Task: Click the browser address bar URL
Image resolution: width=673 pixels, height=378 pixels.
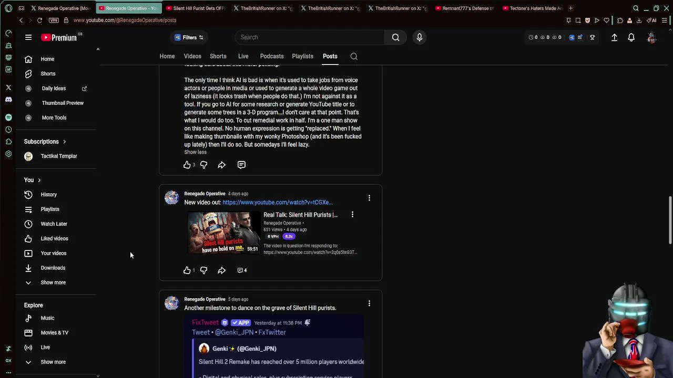Action: pos(125,20)
